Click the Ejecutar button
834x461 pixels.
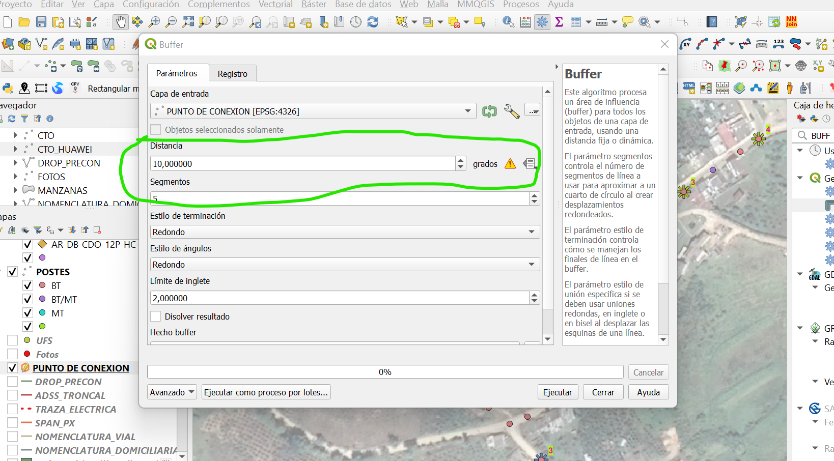point(558,392)
